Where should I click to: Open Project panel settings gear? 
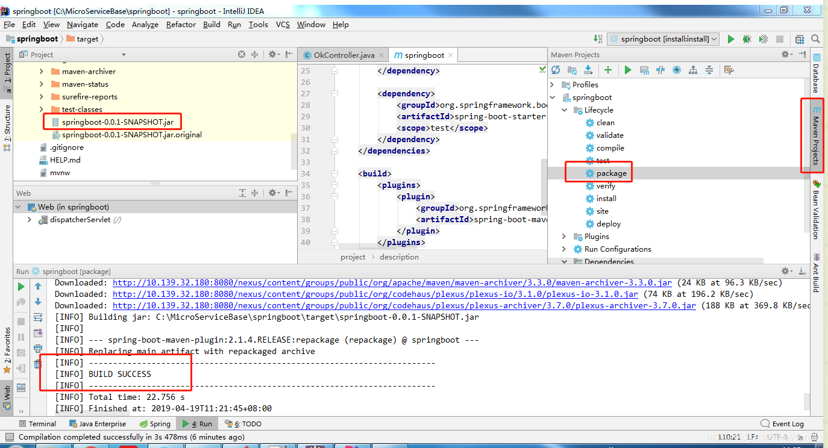point(274,54)
